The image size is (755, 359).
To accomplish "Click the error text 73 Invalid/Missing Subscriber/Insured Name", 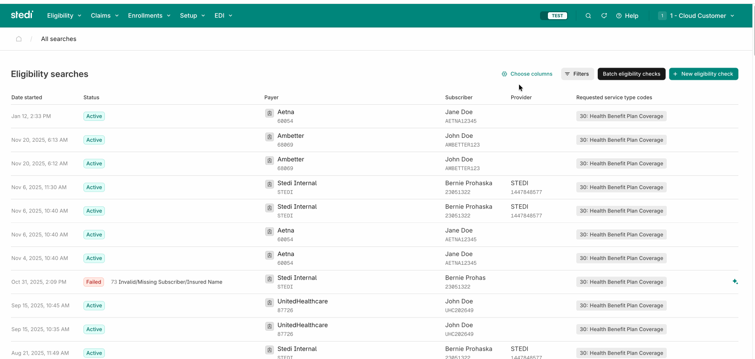I will click(166, 282).
